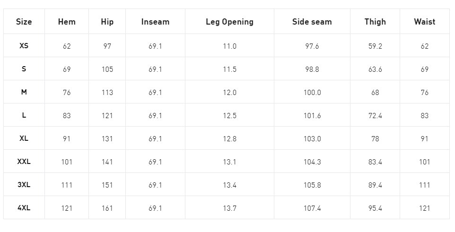455x232 pixels.
Task: Click leg opening value 12.8
Action: [x=229, y=139]
